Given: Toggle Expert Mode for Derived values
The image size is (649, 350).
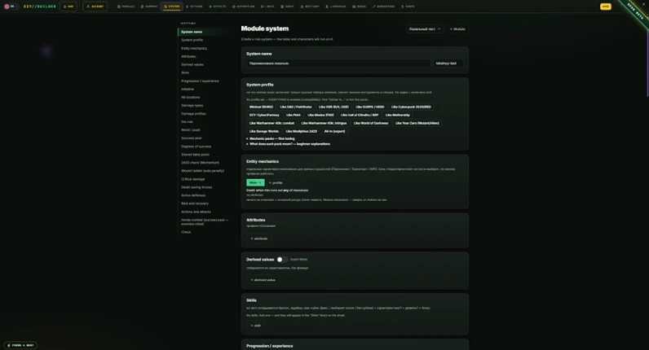Looking at the screenshot, I should (281, 260).
